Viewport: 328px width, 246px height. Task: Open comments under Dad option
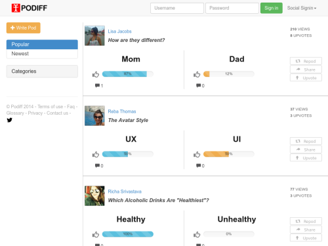200,85
